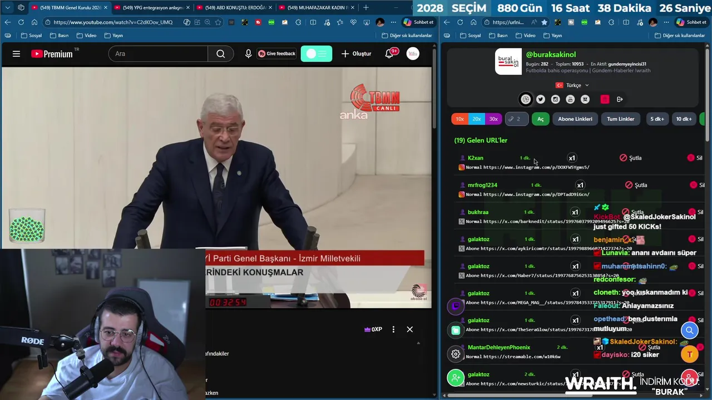Click the 10 dk+ filter button
The width and height of the screenshot is (712, 400).
[684, 119]
